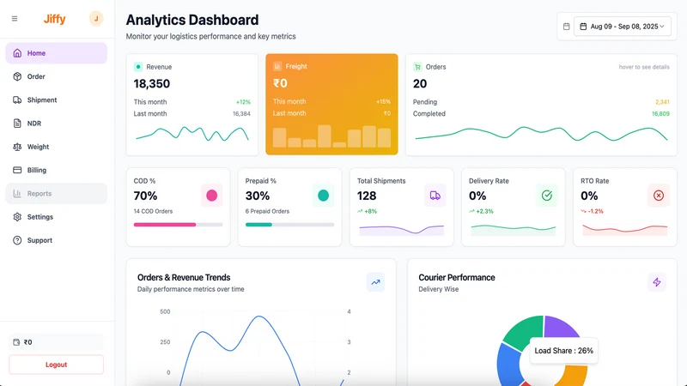The width and height of the screenshot is (687, 386).
Task: Click the teal Prepaid progress bar
Action: point(289,225)
